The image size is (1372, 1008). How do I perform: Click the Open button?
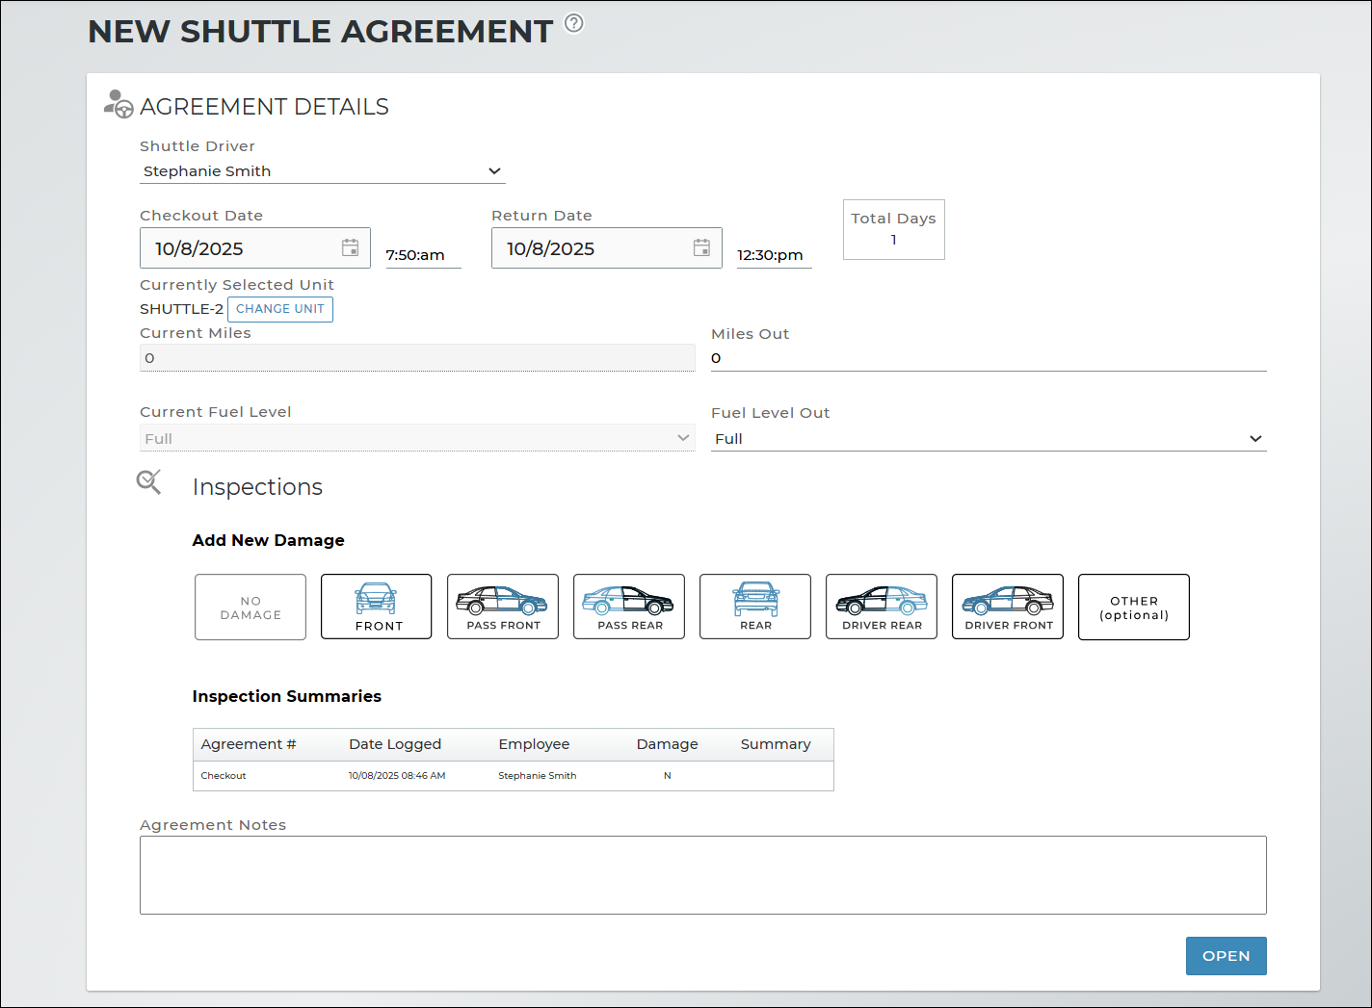(1226, 956)
